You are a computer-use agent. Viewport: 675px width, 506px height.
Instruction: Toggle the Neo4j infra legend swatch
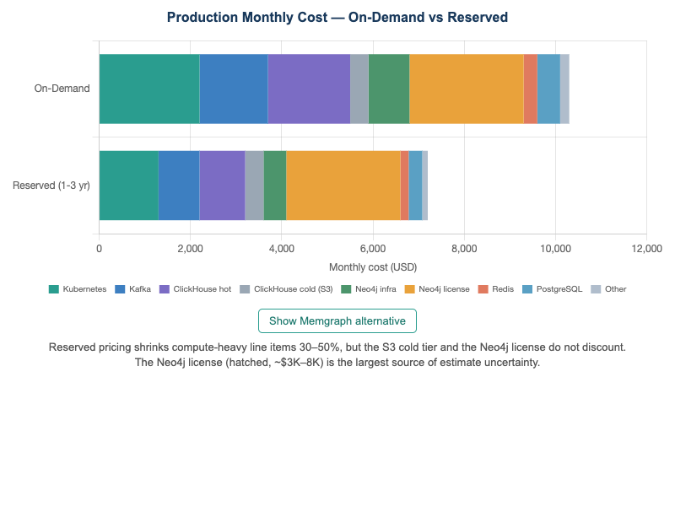pyautogui.click(x=346, y=289)
